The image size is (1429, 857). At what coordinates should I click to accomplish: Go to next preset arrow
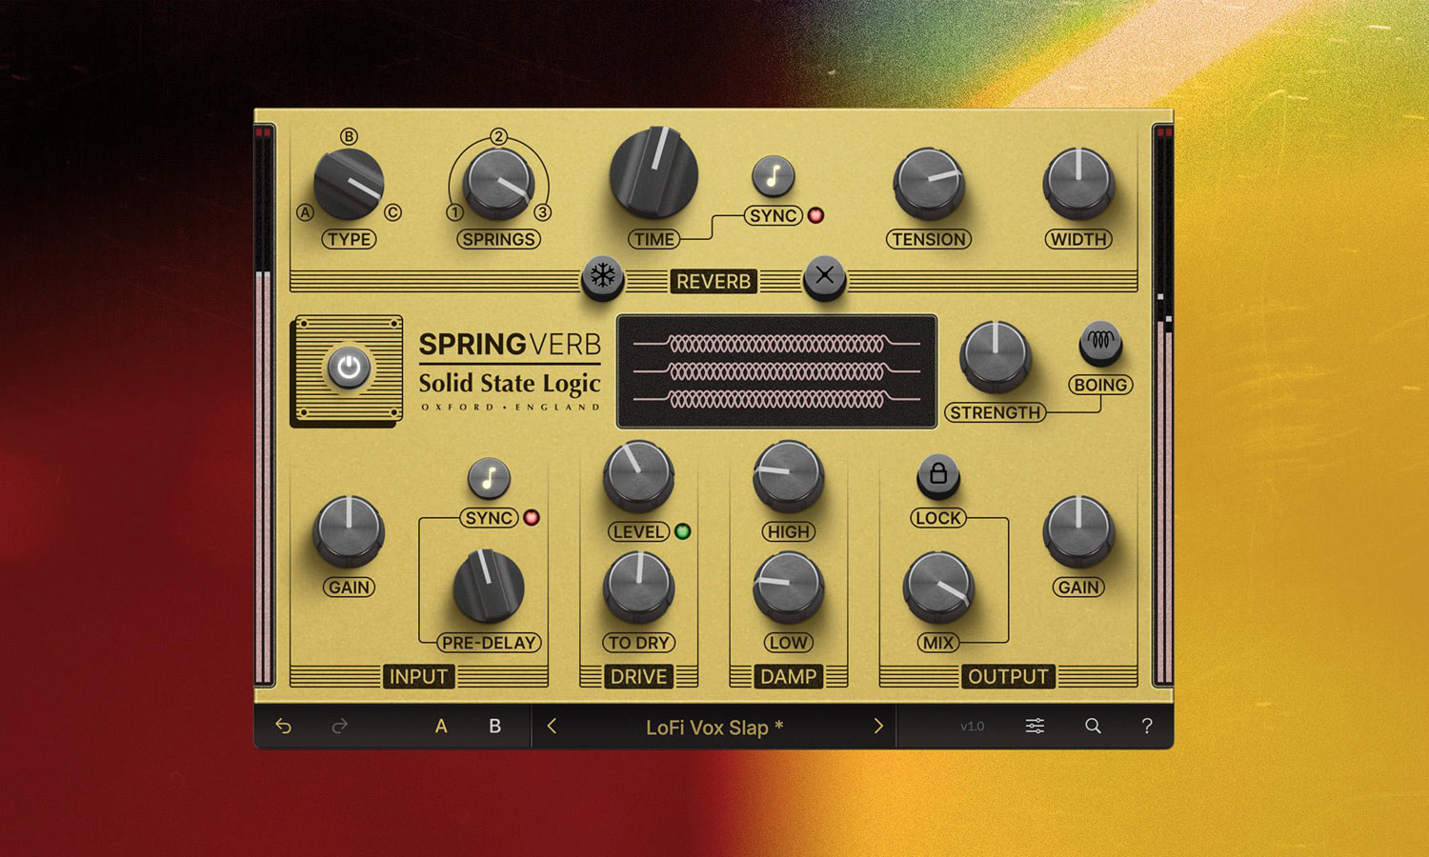(878, 727)
